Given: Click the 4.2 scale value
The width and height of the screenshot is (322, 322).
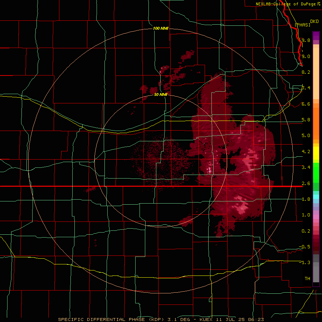Looking at the screenshot, I should 306,152.
